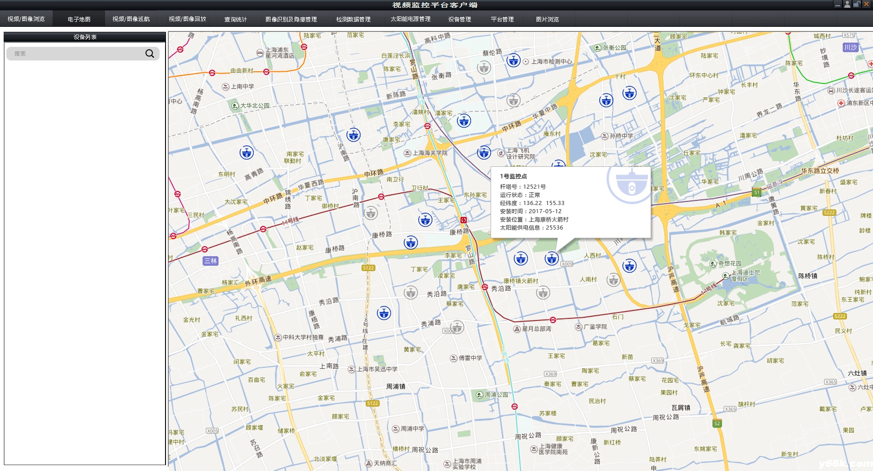Select blue camera marker left of 秀浦路 near S122
This screenshot has height=471, width=873.
pyautogui.click(x=384, y=313)
